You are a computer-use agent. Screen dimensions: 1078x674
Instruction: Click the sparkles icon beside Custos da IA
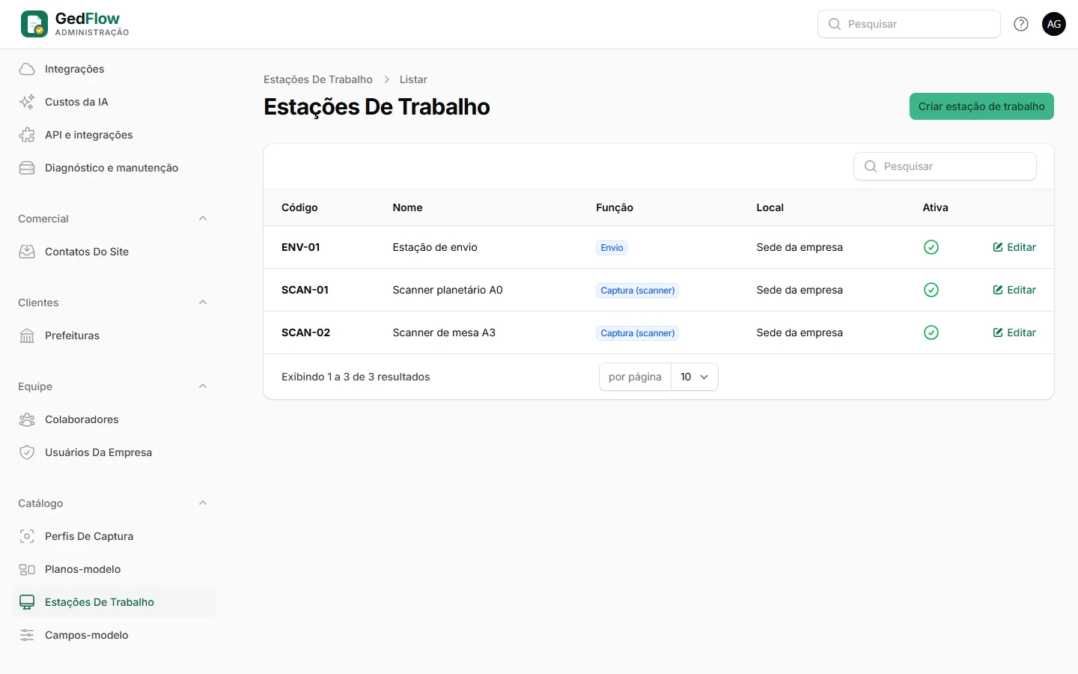pos(27,102)
